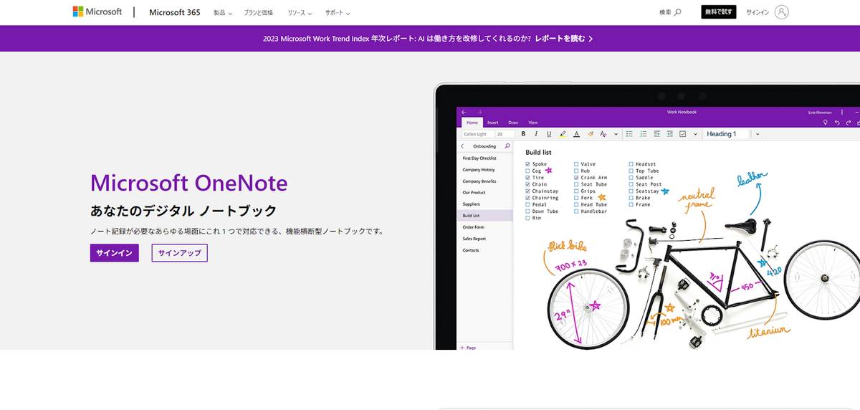Click the サインイン link in header
The height and width of the screenshot is (410, 860).
[x=758, y=12]
